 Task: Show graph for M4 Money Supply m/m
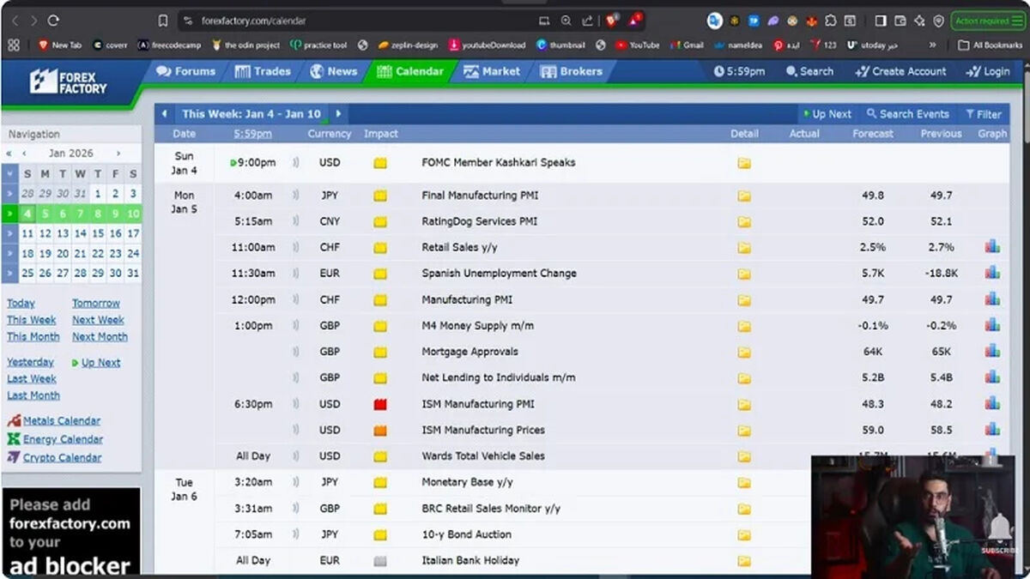(x=992, y=325)
